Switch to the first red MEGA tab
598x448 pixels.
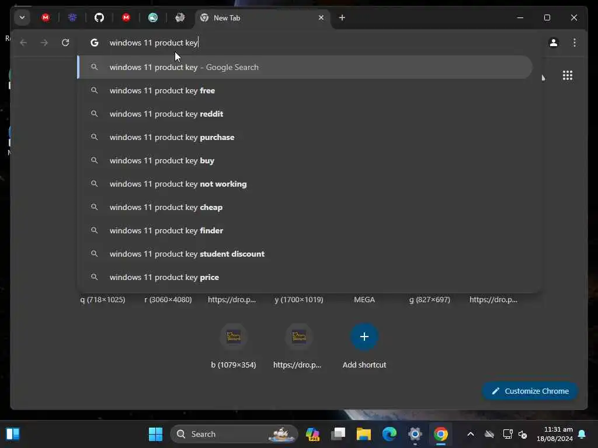46,17
